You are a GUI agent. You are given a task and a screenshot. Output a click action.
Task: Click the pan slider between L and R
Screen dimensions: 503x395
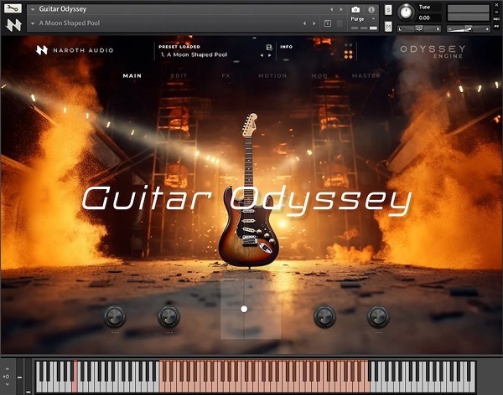tap(420, 28)
